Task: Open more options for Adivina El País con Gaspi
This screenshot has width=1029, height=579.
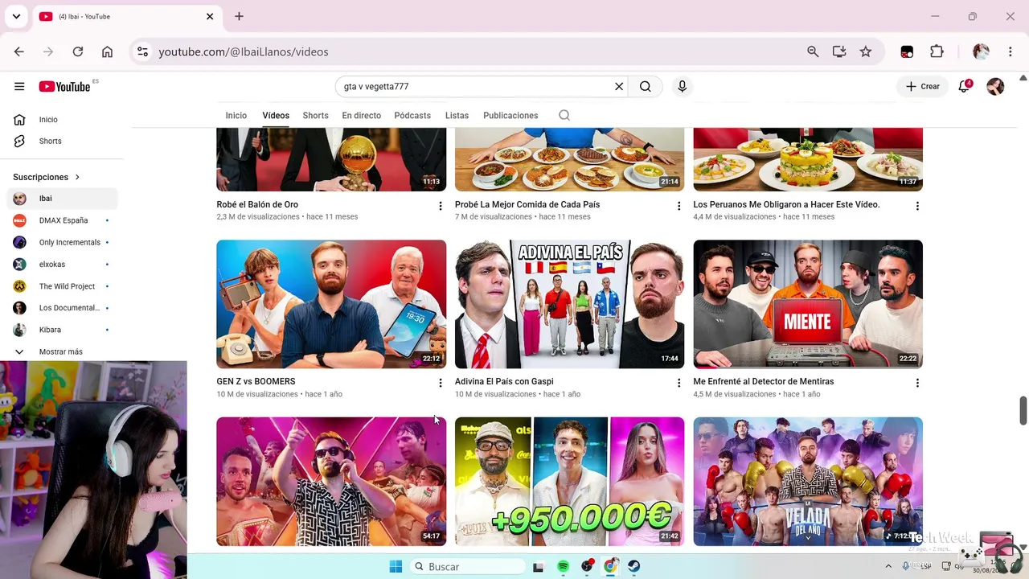Action: coord(678,383)
